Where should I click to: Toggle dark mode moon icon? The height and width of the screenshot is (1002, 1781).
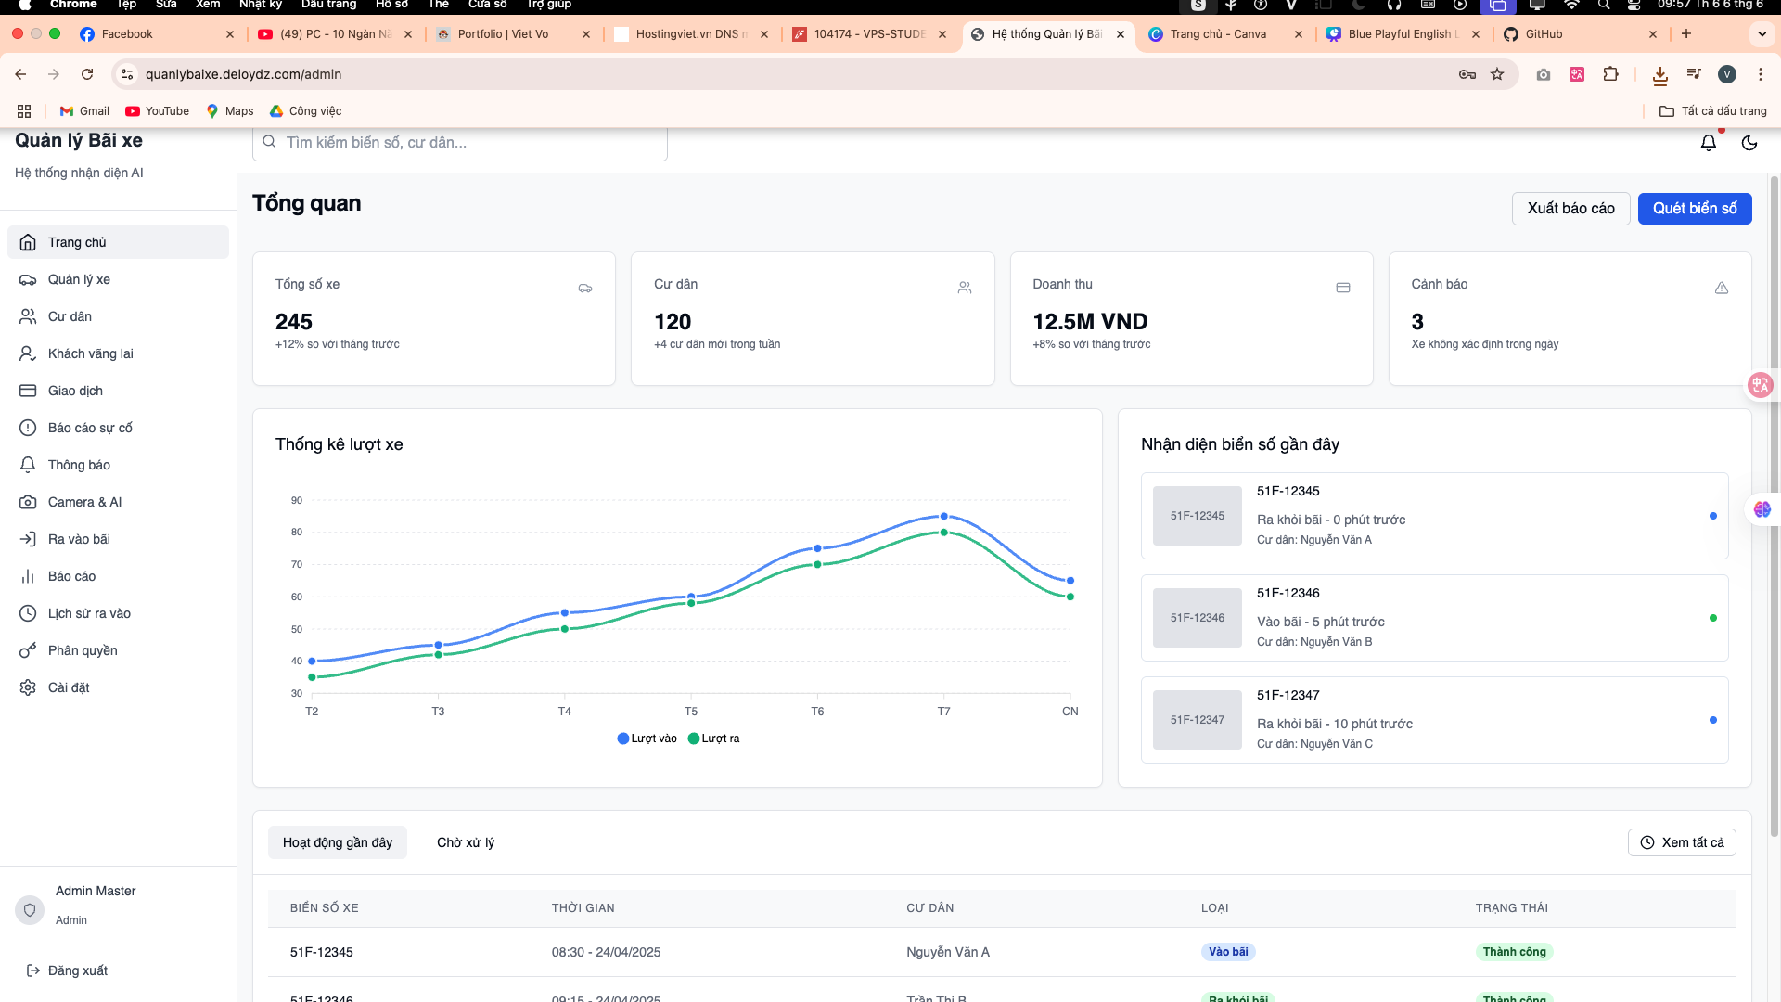(1749, 143)
